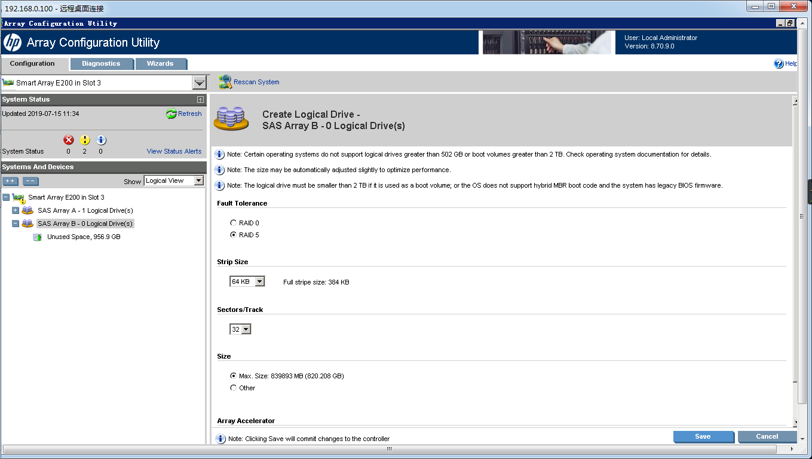Click info icon beside boot volume note

[220, 185]
